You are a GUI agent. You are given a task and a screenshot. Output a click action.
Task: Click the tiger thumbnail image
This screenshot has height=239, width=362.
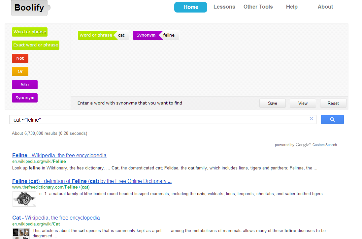click(24, 199)
